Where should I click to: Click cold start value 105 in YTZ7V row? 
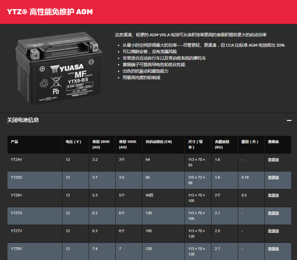click(x=149, y=231)
